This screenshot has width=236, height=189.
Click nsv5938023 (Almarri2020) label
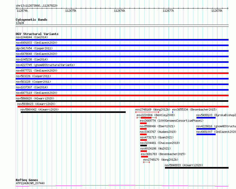(x=36, y=104)
